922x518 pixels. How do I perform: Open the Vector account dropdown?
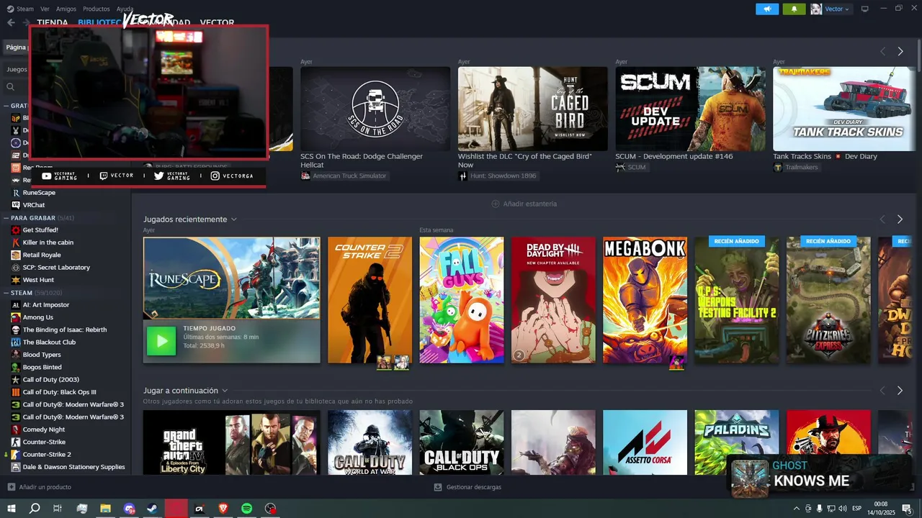(837, 9)
